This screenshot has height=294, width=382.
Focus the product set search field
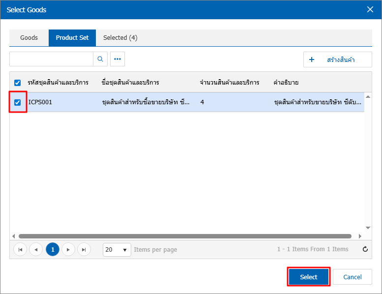[x=51, y=59]
